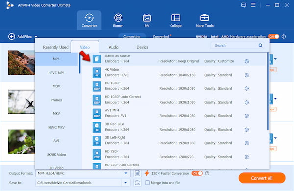Select the HD 1080P format icon
Screen dimensions: 294x191
point(97,86)
